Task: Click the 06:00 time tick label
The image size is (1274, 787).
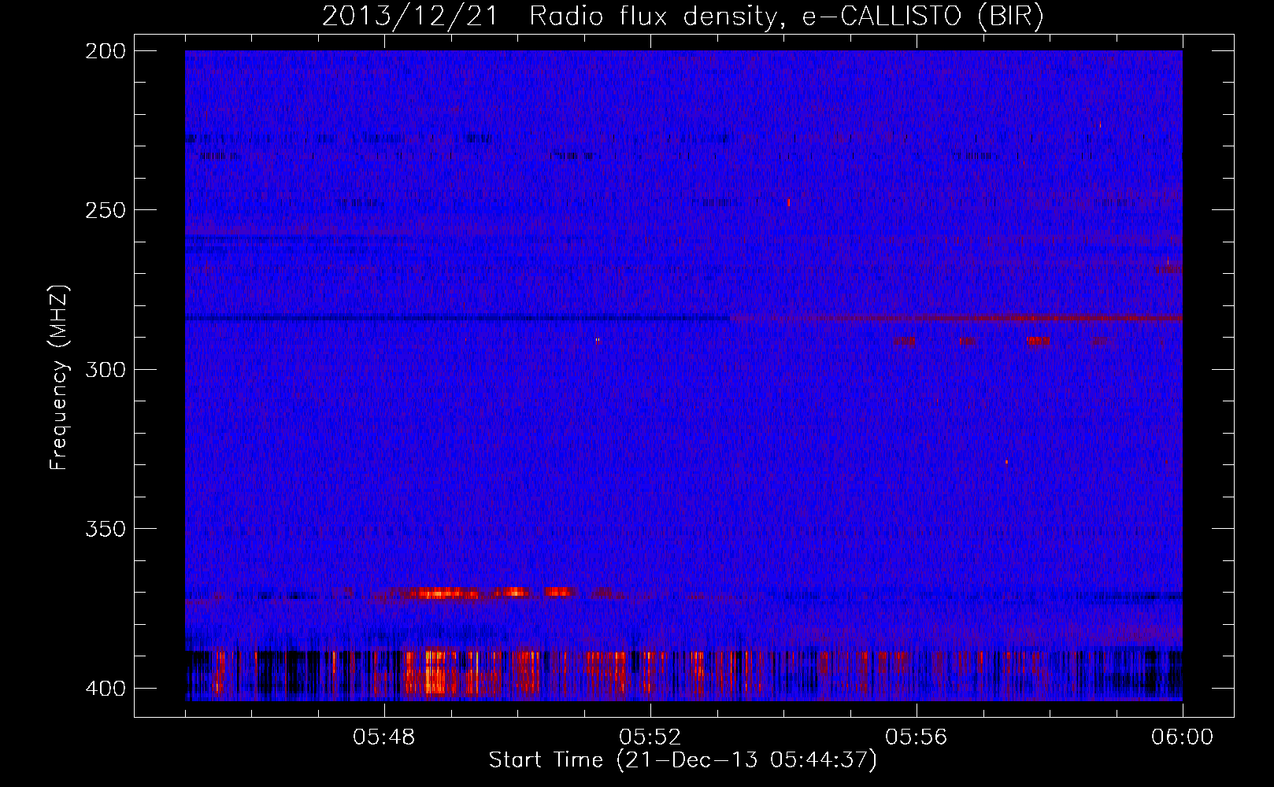Action: [1183, 737]
